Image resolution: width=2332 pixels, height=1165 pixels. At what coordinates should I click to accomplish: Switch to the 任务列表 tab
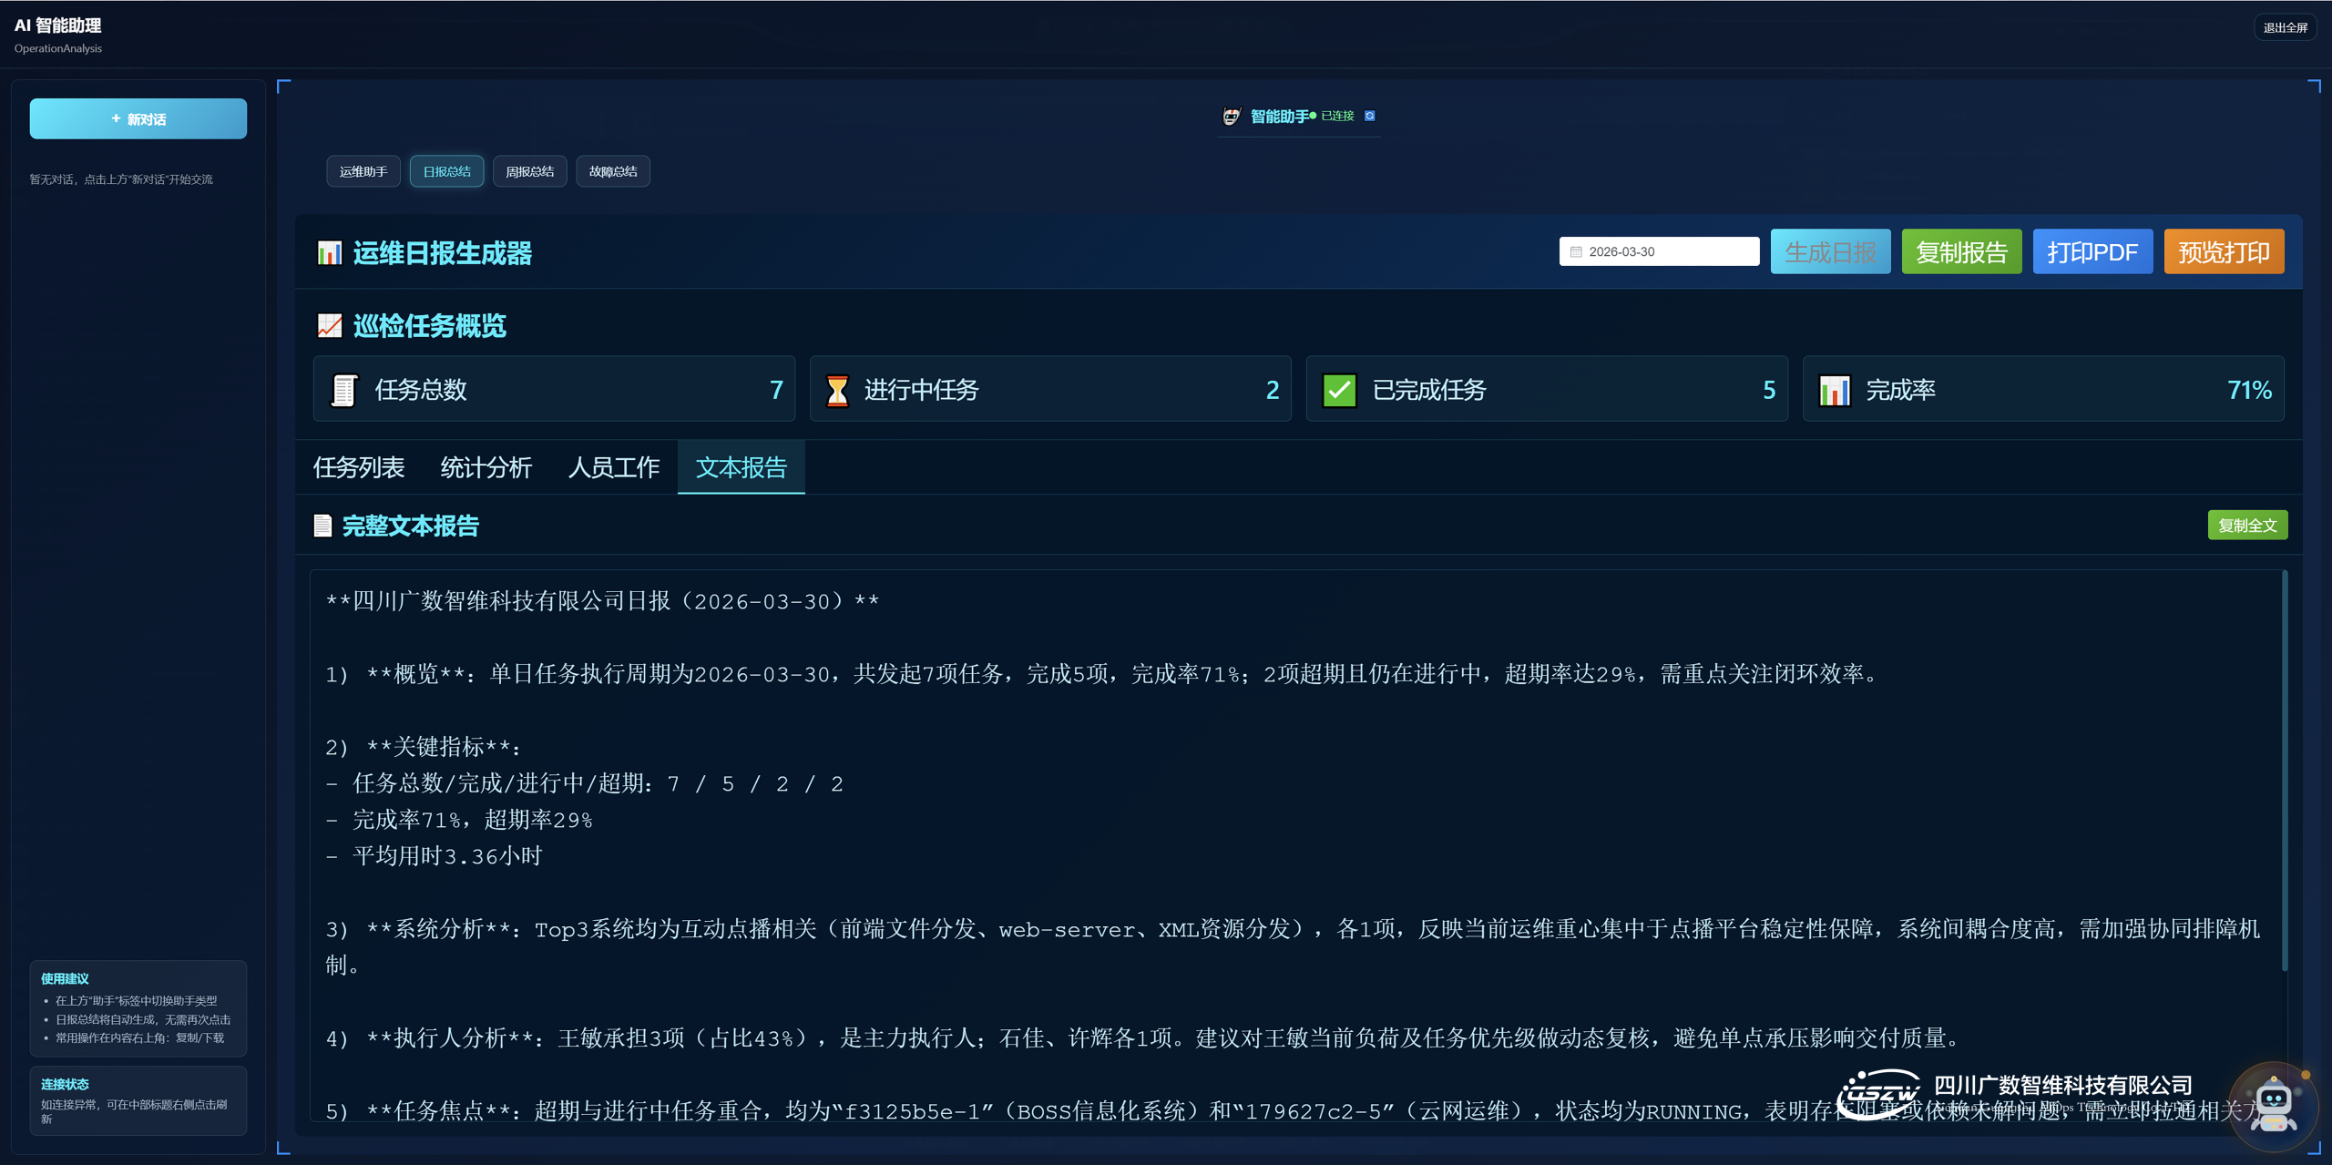359,467
